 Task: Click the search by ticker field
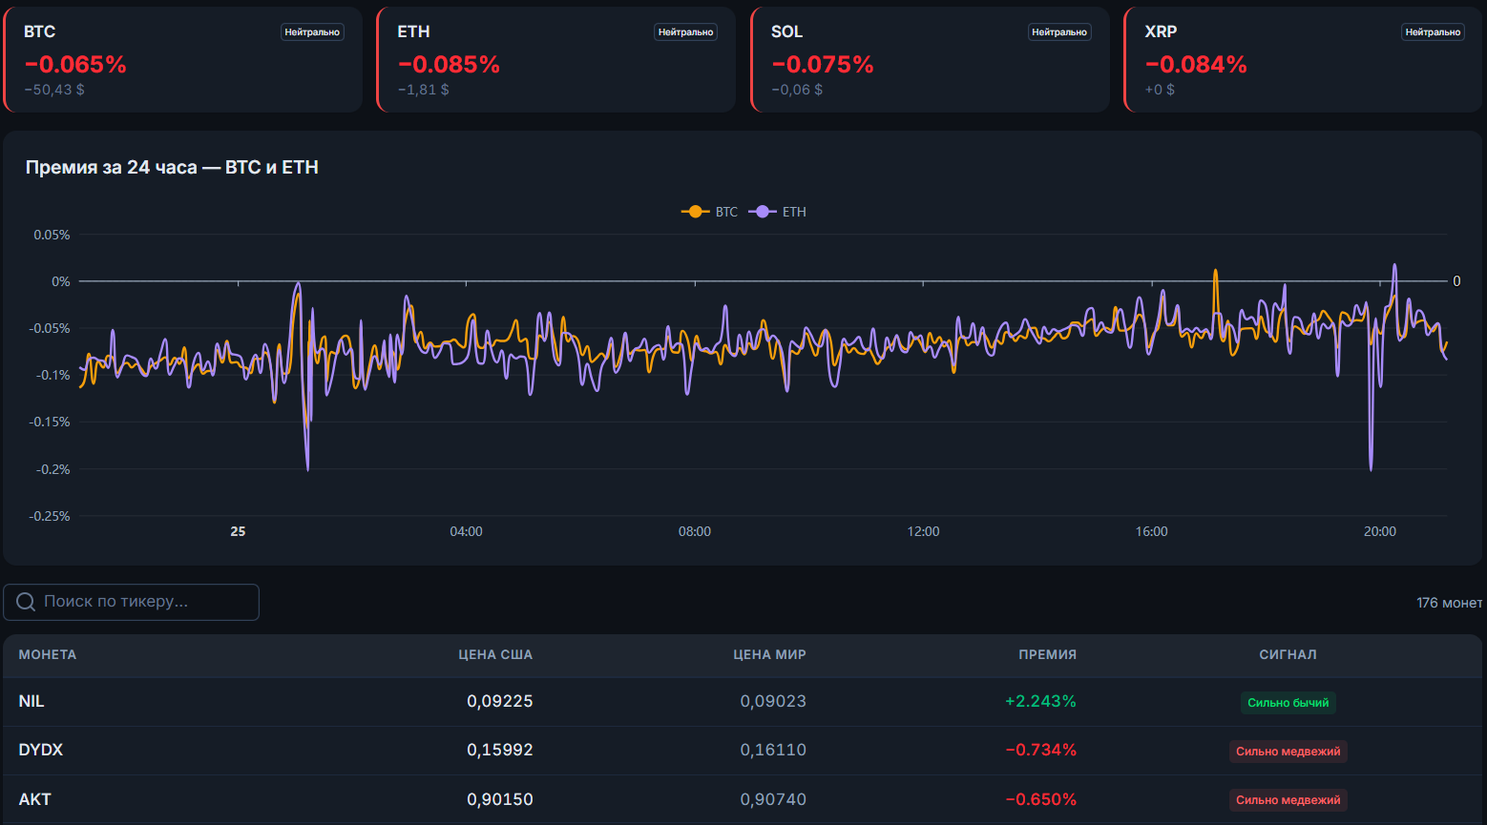pos(132,602)
